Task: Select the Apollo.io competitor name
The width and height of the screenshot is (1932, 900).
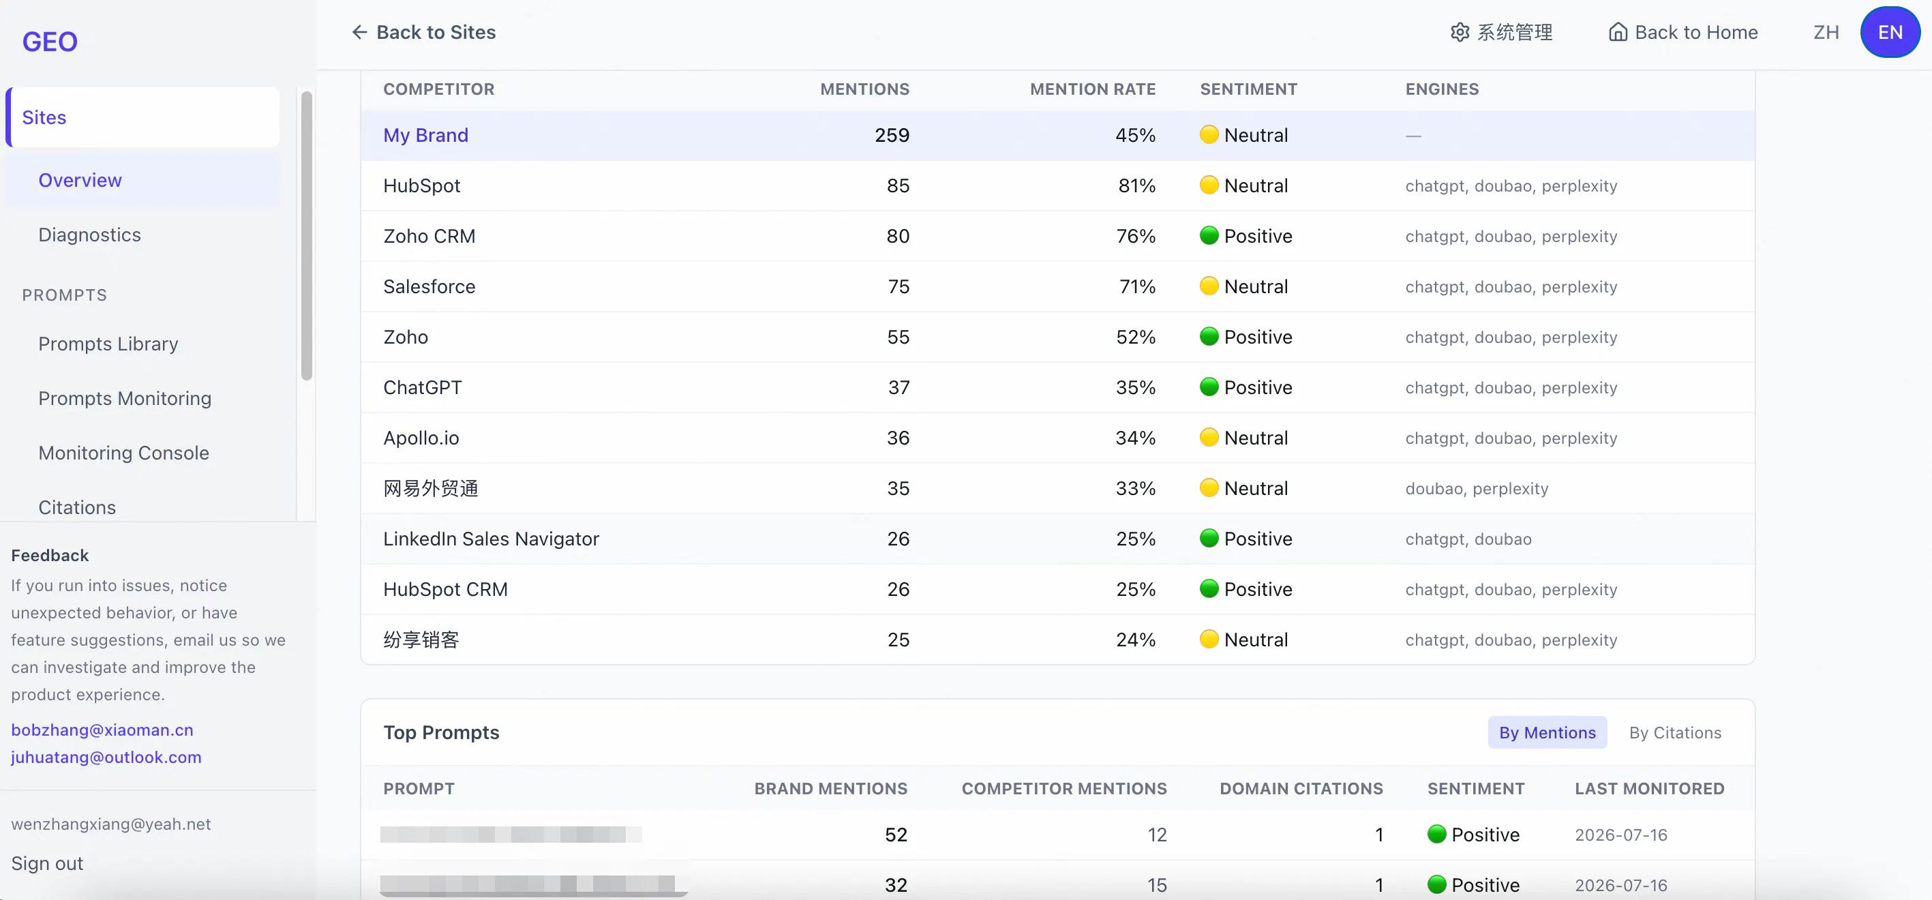Action: coord(421,438)
